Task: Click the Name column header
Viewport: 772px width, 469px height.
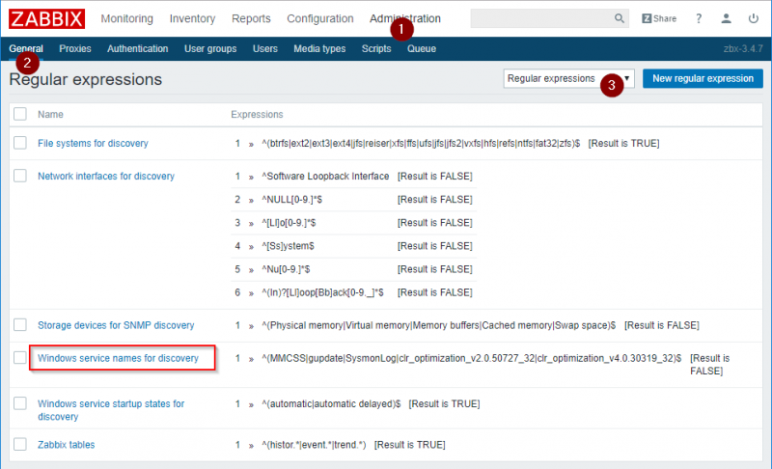Action: (51, 114)
